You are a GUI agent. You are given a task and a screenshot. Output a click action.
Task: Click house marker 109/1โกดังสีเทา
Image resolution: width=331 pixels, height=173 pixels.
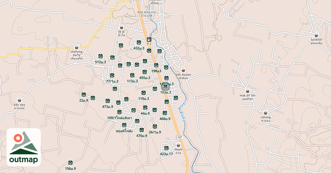click(119, 112)
